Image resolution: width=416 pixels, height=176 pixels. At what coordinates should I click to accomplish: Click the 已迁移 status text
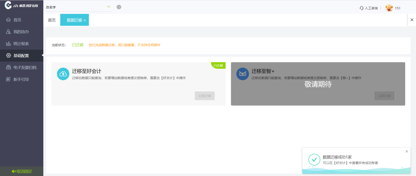[x=78, y=45]
